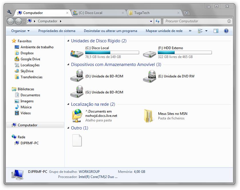The height and width of the screenshot is (190, 240).
Task: Change view with the view icon
Action: pos(200,31)
